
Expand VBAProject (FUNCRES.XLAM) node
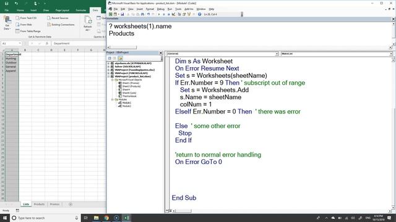109,73
